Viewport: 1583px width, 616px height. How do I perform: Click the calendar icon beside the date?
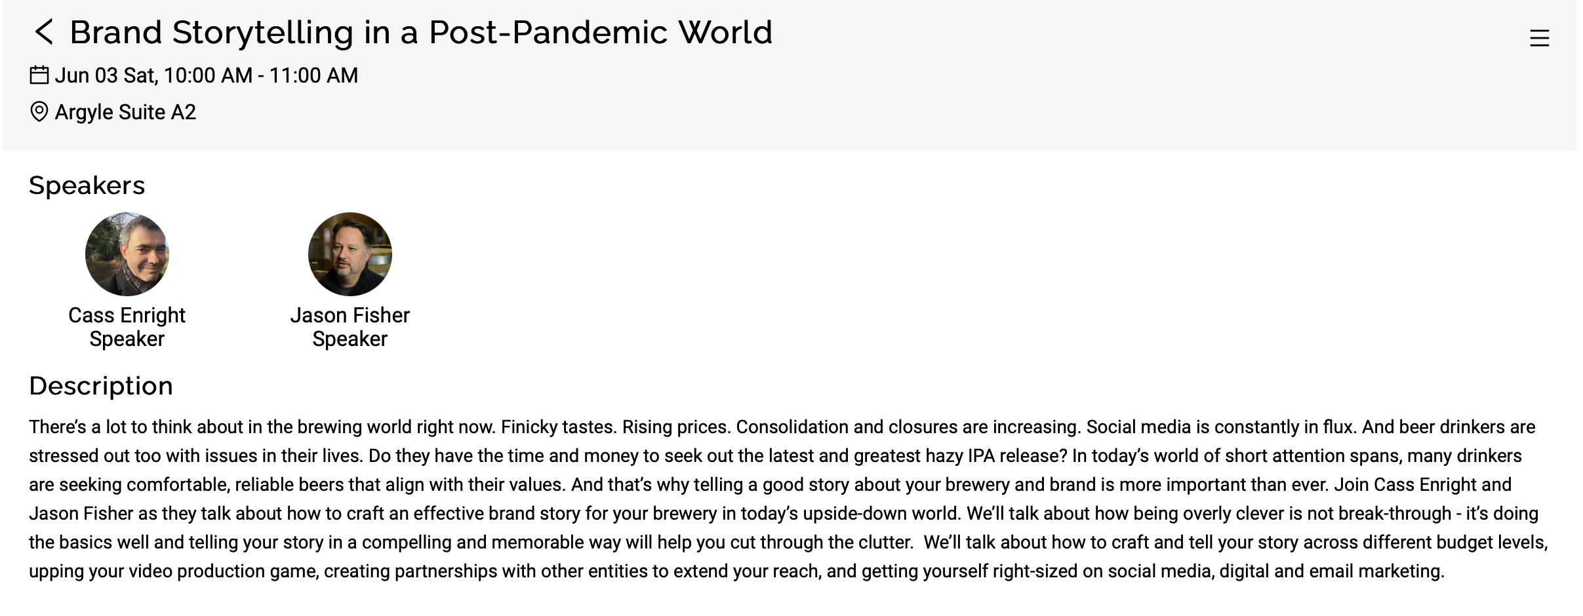tap(39, 75)
